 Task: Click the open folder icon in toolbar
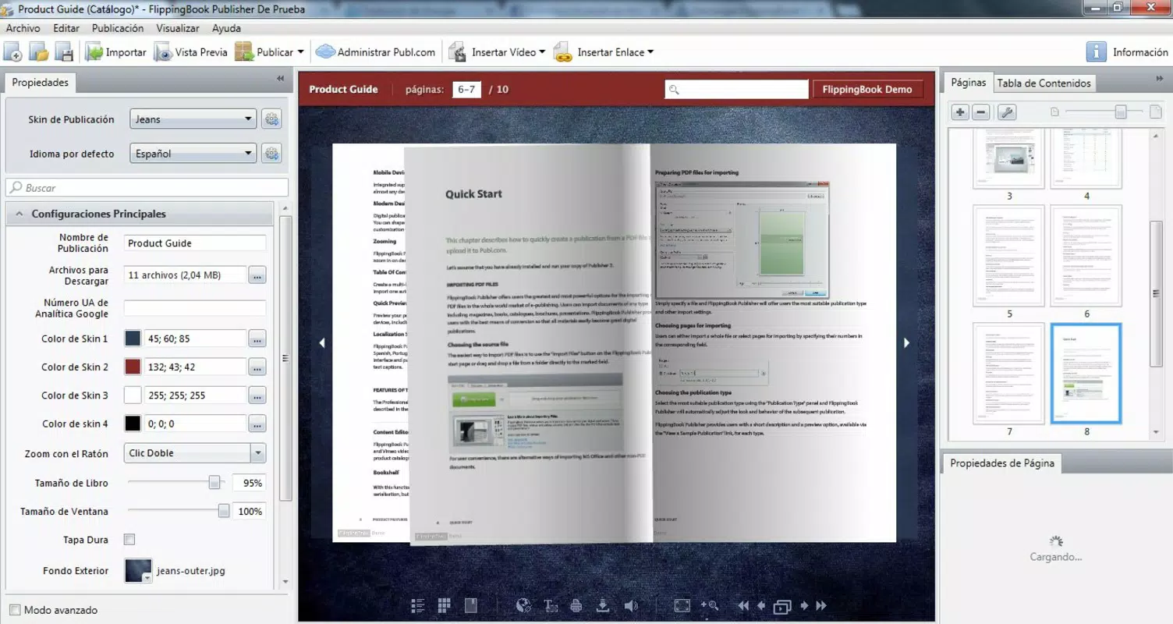38,52
